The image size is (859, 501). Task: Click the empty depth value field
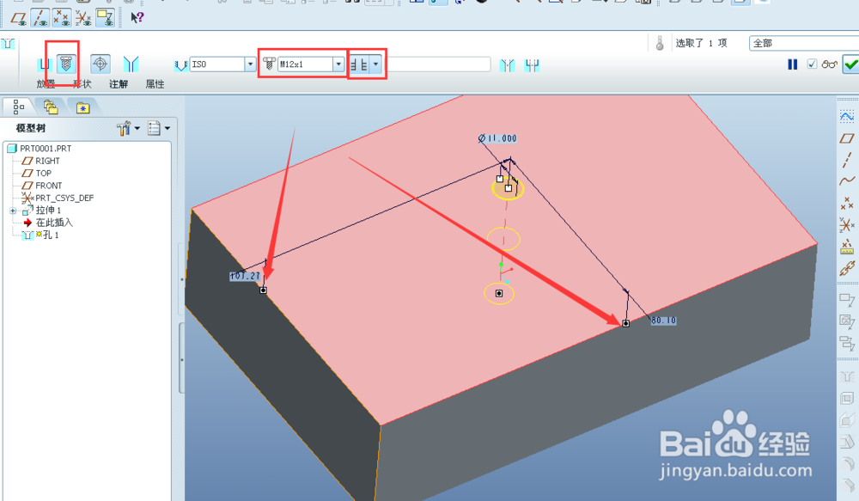coord(438,64)
